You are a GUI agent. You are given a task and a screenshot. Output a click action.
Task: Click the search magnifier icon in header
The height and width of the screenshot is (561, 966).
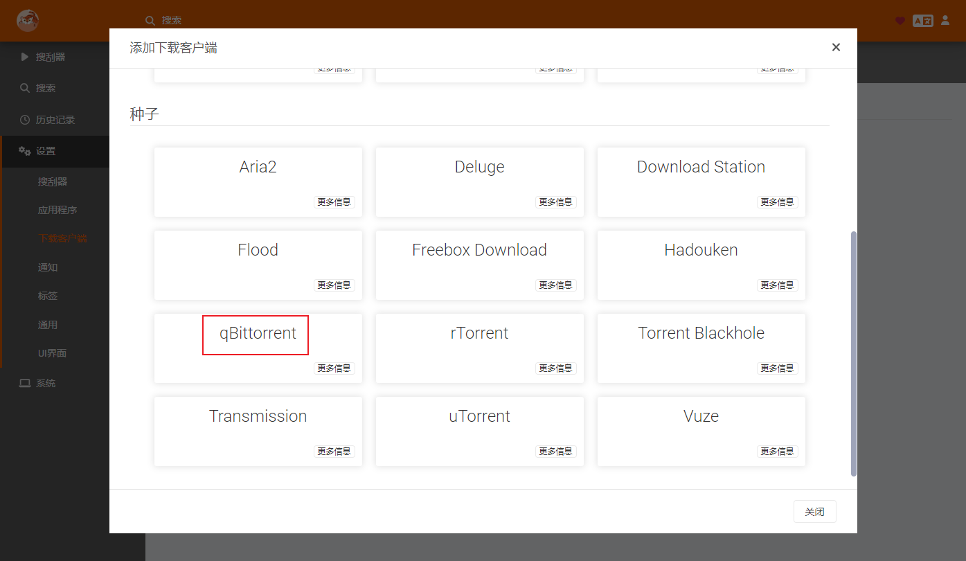(150, 21)
